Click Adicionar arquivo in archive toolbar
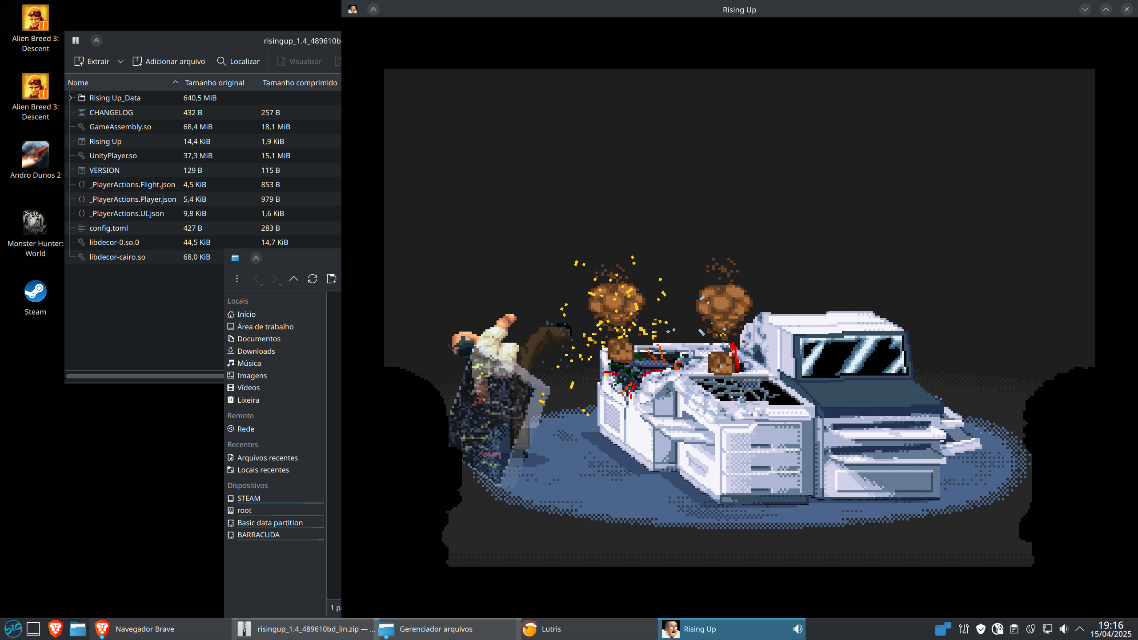The width and height of the screenshot is (1138, 640). tap(169, 61)
